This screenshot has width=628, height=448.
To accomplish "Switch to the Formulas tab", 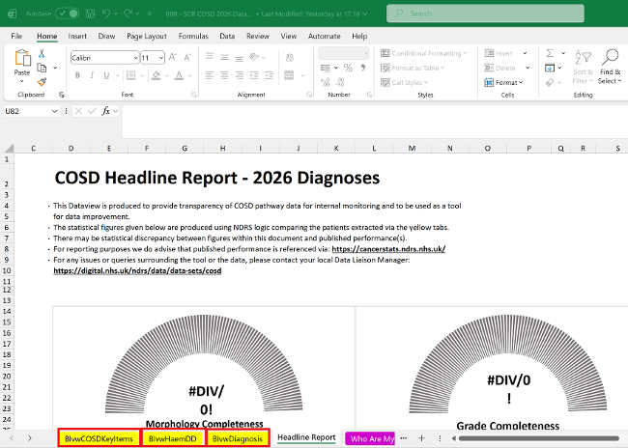I will [193, 36].
